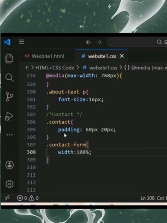The height and width of the screenshot is (223, 167).
Task: Click the .about-text p selector
Action: click(67, 92)
